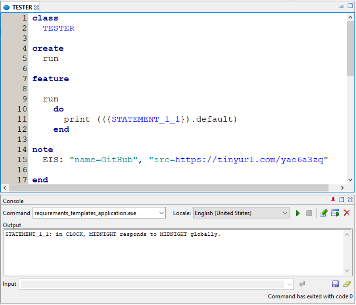Close the TESTER tab via its X
The width and height of the screenshot is (356, 305).
pyautogui.click(x=37, y=7)
